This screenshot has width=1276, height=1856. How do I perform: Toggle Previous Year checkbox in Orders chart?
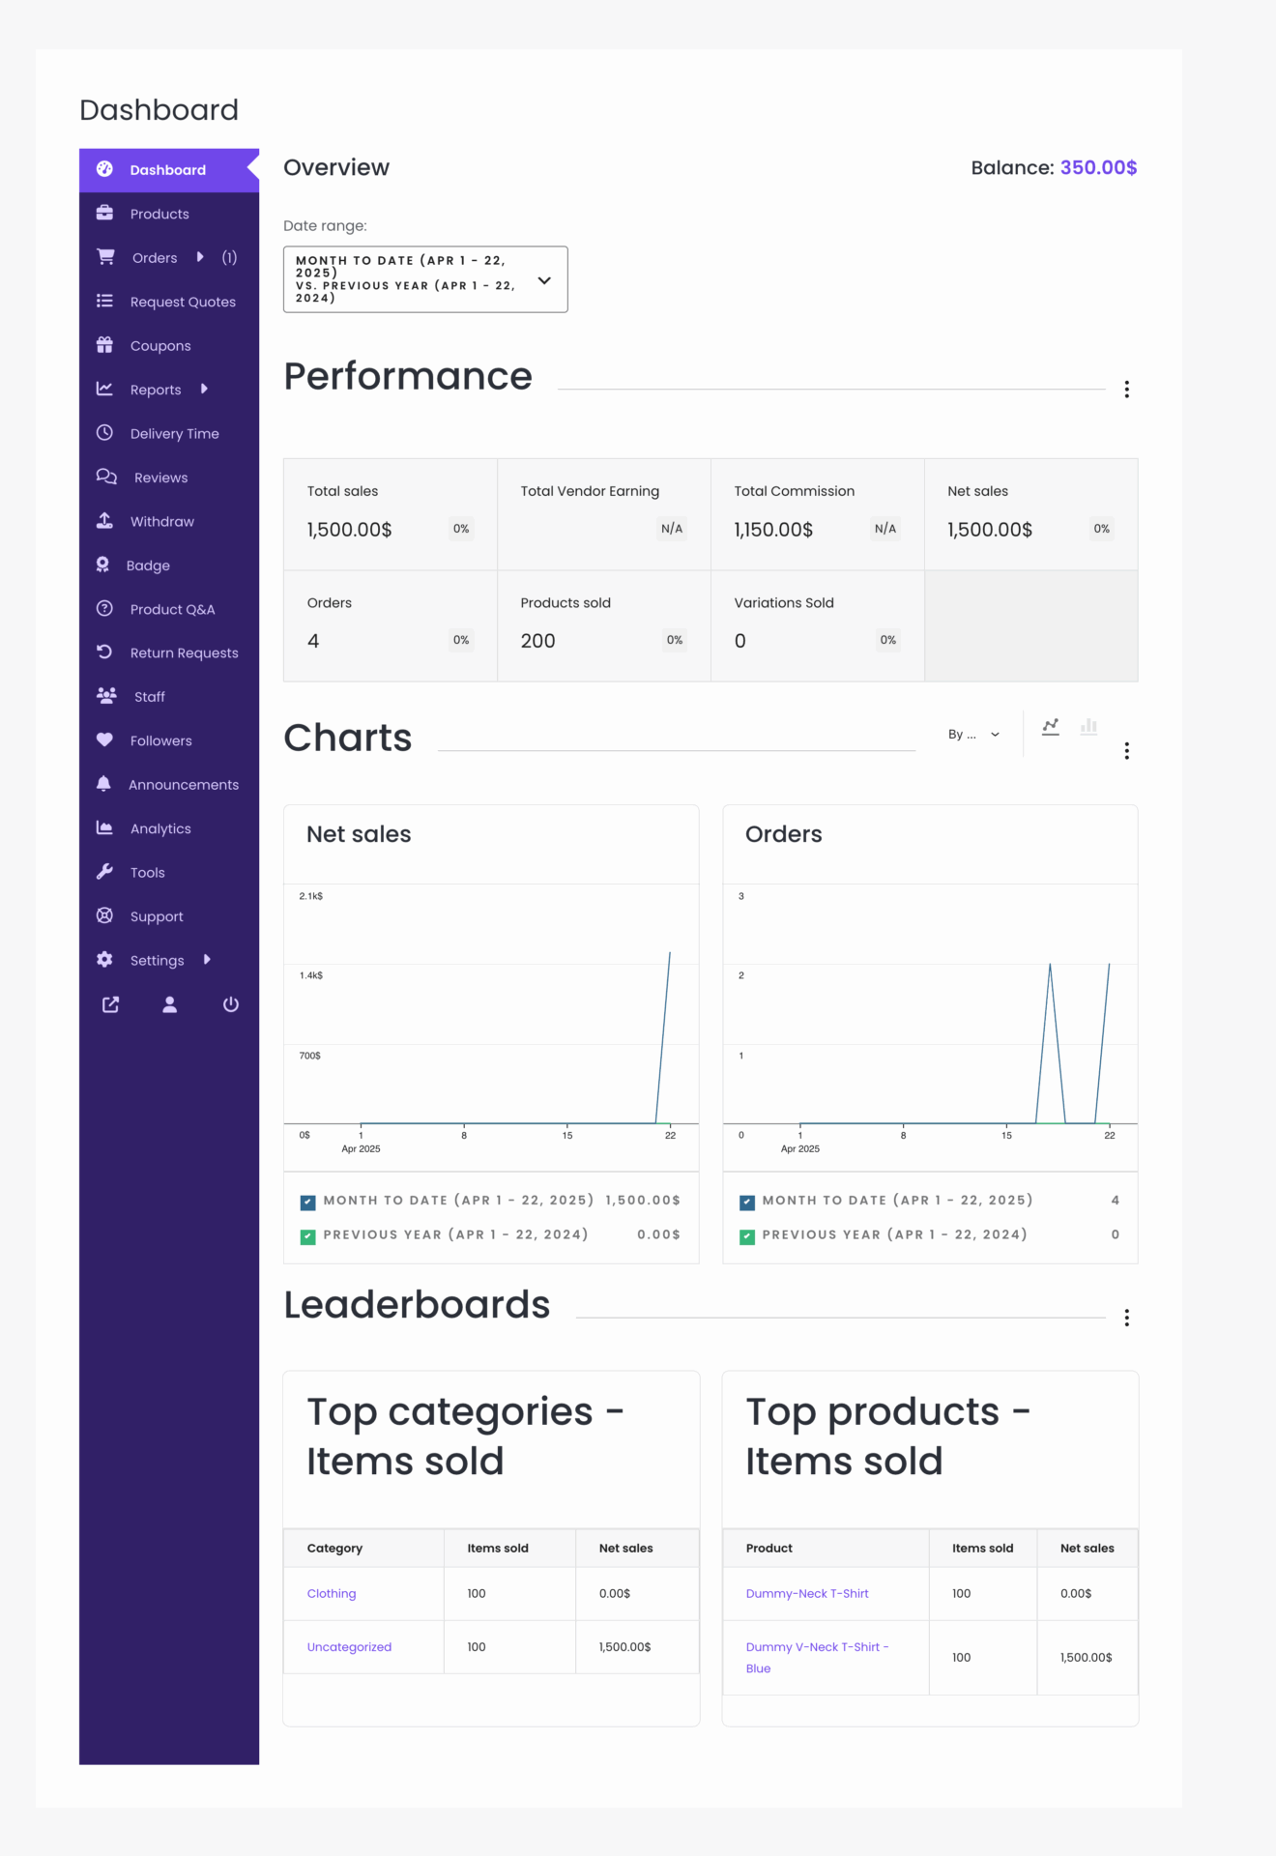[x=747, y=1236]
